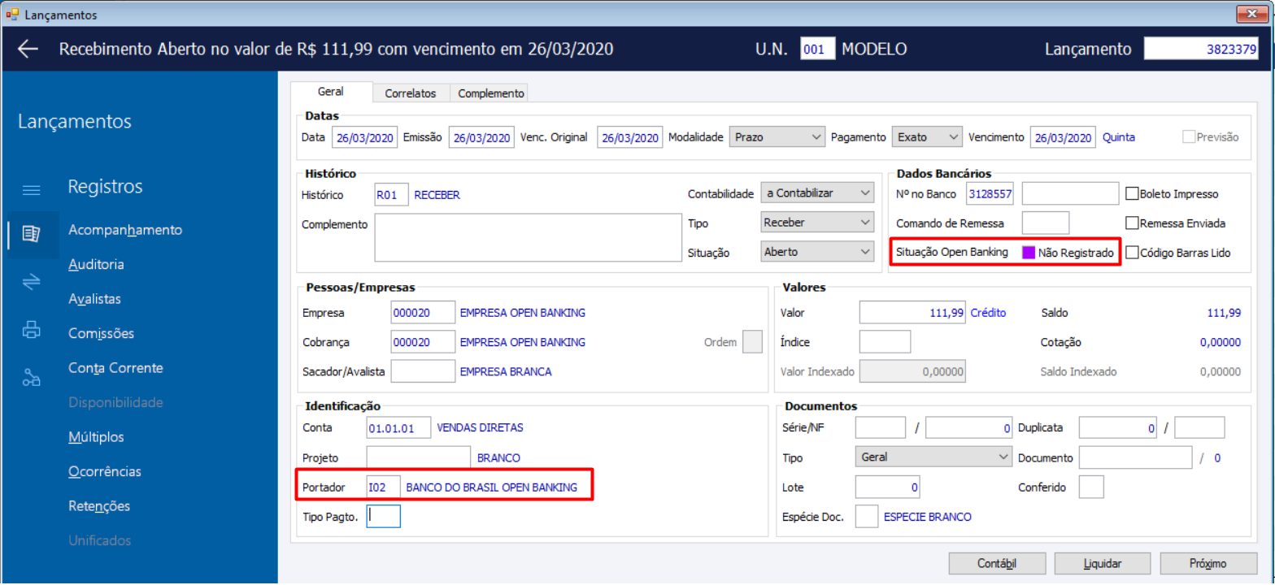Enable the Boleto Impresso checkbox
The height and width of the screenshot is (585, 1275).
pyautogui.click(x=1131, y=193)
